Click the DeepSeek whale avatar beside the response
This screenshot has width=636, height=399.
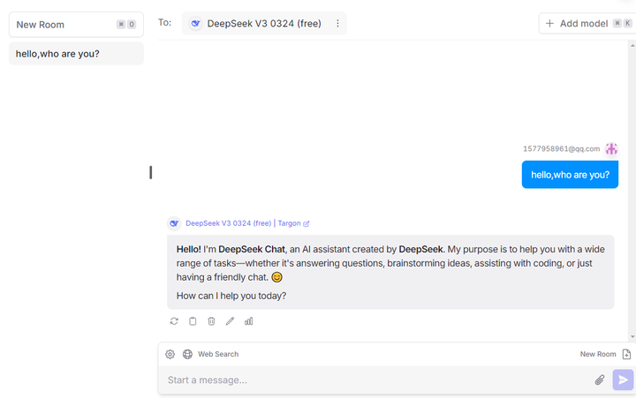pos(174,223)
